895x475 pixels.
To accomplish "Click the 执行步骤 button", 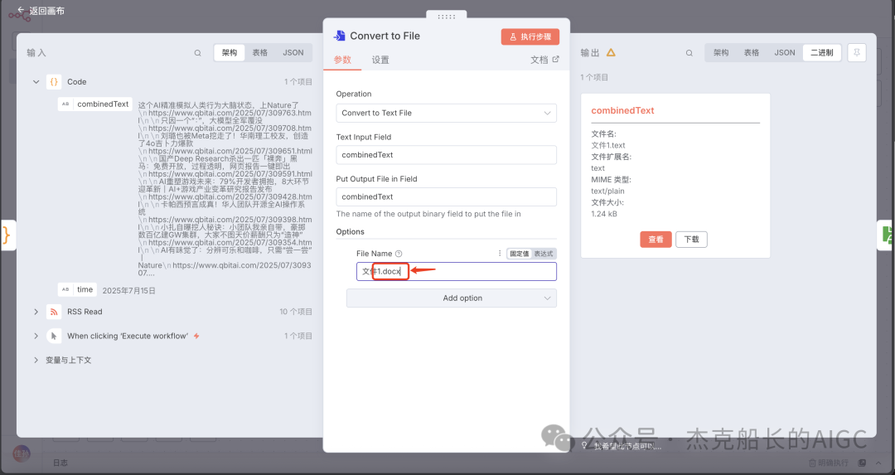I will point(530,36).
